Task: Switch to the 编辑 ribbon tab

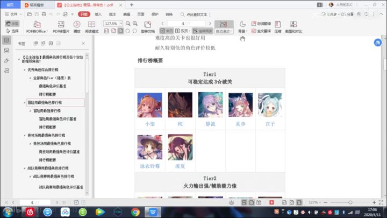Action: coord(127,15)
